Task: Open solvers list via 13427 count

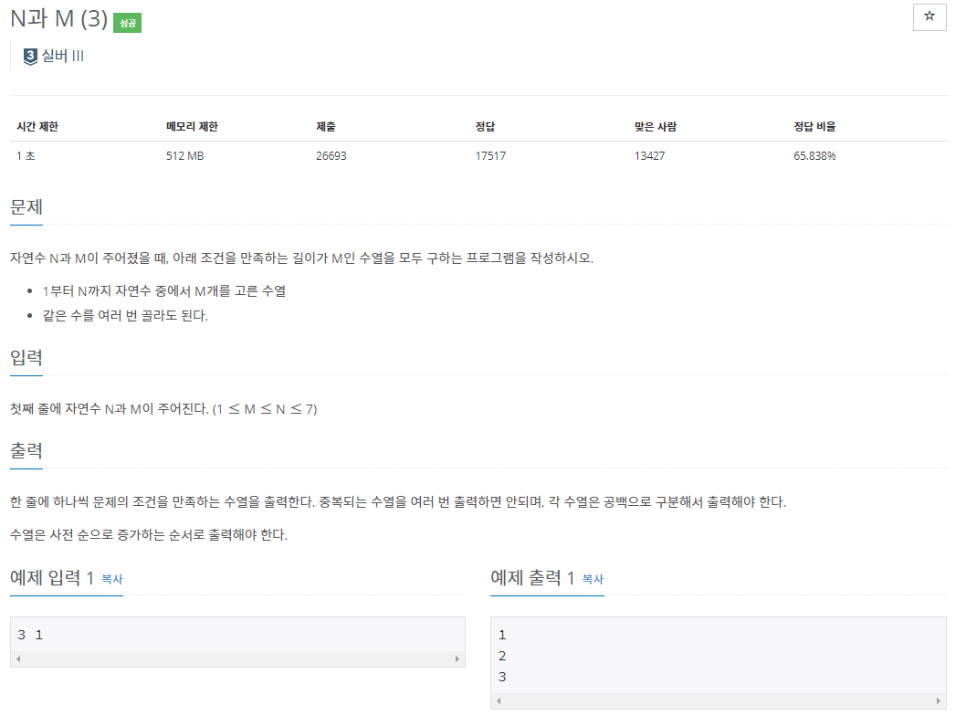Action: (x=651, y=155)
